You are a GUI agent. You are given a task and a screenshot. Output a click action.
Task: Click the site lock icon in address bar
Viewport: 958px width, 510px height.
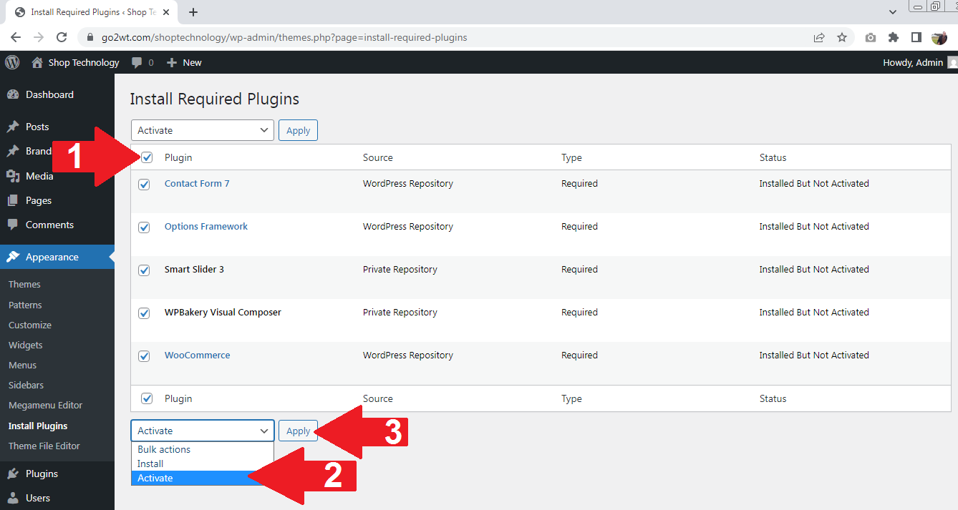tap(90, 37)
